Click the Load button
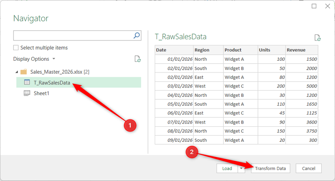This screenshot has height=181, width=335. [x=227, y=168]
